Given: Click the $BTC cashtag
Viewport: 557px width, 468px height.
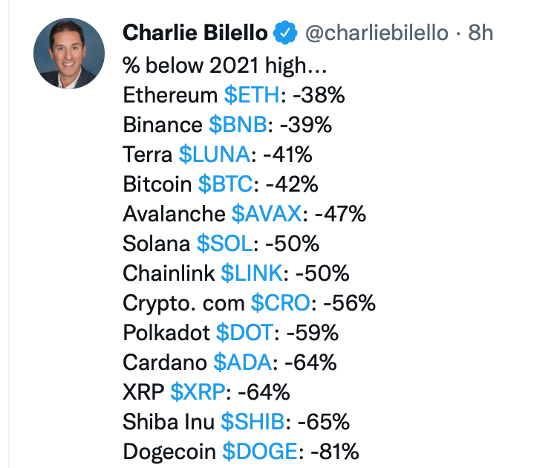Looking at the screenshot, I should [x=225, y=184].
